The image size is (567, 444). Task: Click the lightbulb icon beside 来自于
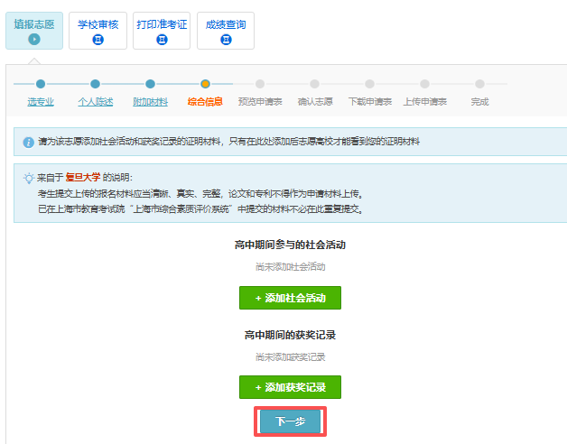click(x=29, y=178)
